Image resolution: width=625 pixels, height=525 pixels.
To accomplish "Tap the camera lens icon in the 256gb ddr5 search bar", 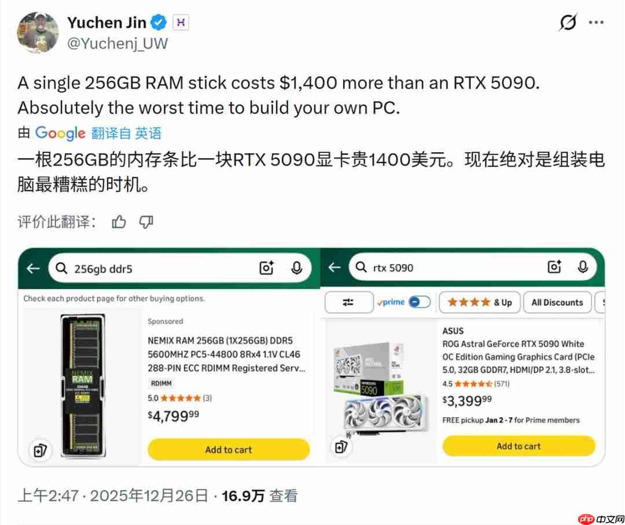I will click(266, 268).
